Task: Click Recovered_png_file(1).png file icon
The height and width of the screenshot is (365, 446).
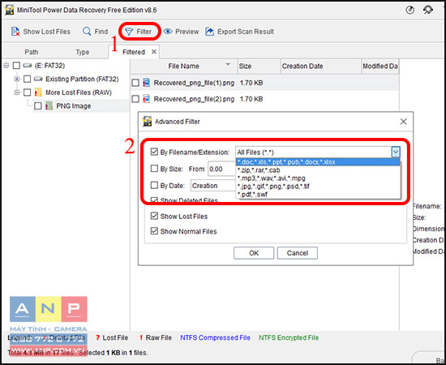Action: pyautogui.click(x=146, y=83)
